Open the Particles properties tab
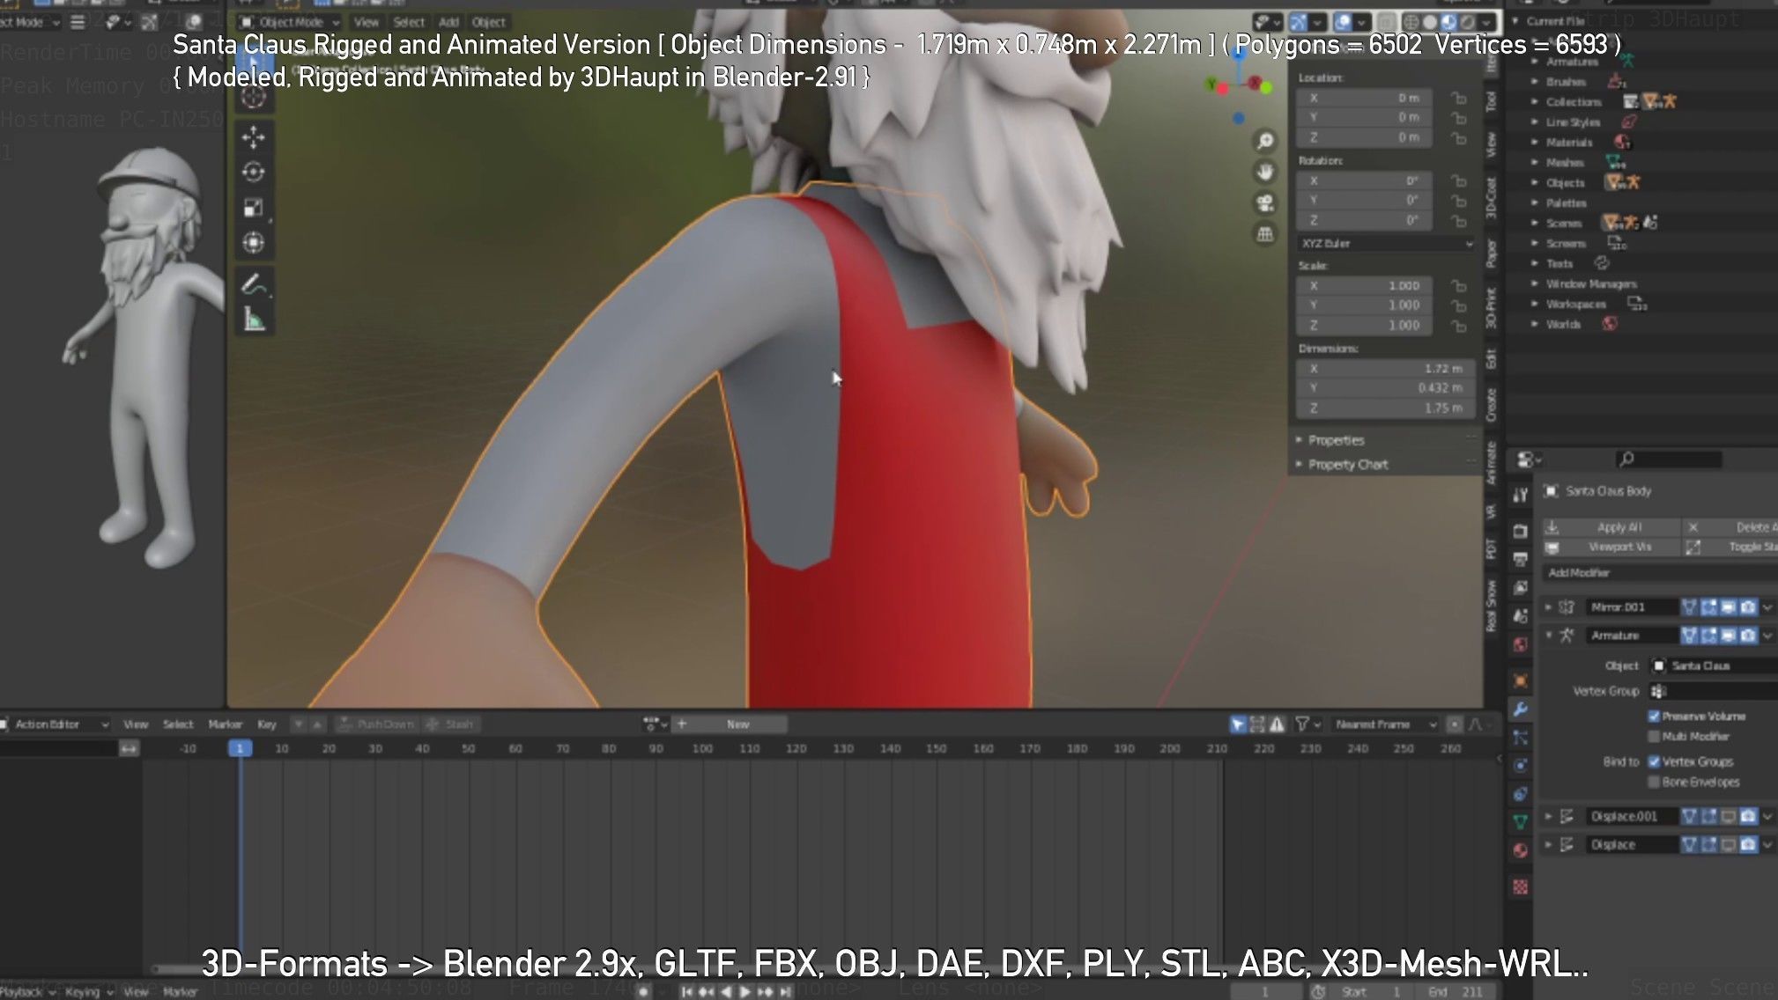Viewport: 1778px width, 1000px height. pyautogui.click(x=1521, y=738)
